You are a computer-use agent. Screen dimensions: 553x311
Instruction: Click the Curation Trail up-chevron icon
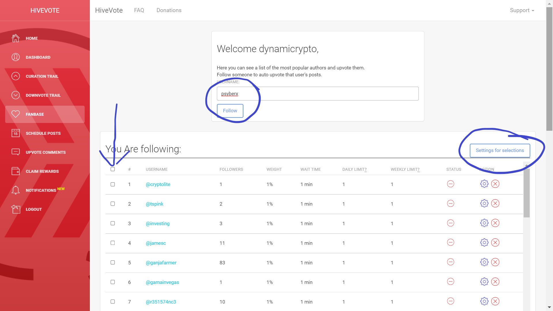(16, 76)
